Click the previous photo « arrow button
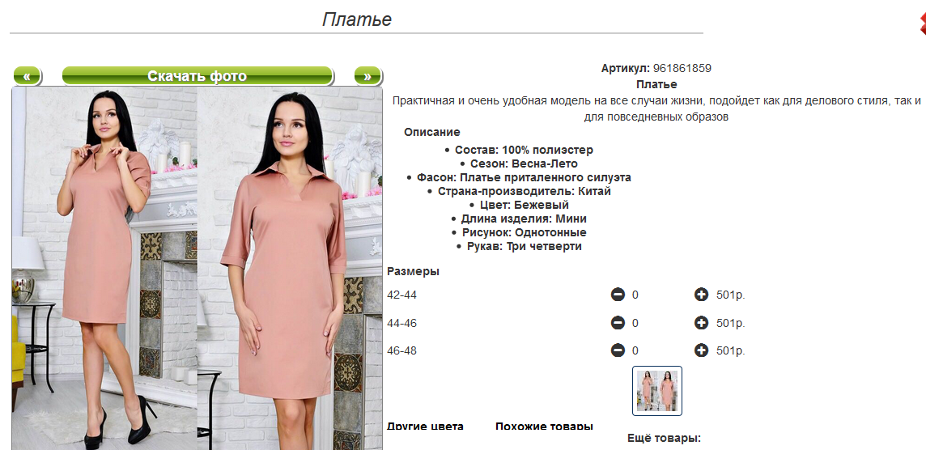The height and width of the screenshot is (450, 926). point(27,75)
